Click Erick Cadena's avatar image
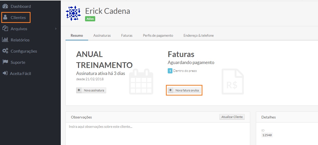 [73, 13]
